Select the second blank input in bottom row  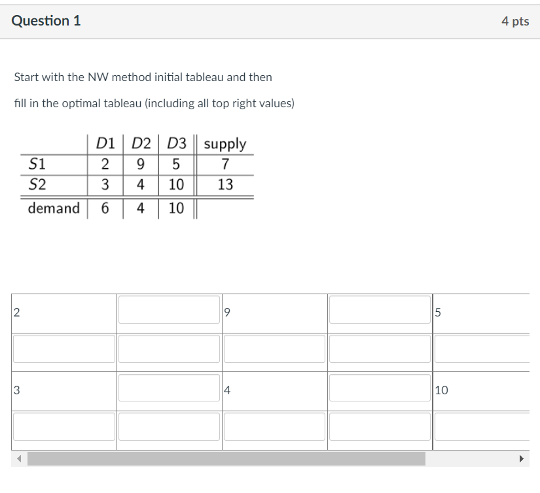coord(169,426)
